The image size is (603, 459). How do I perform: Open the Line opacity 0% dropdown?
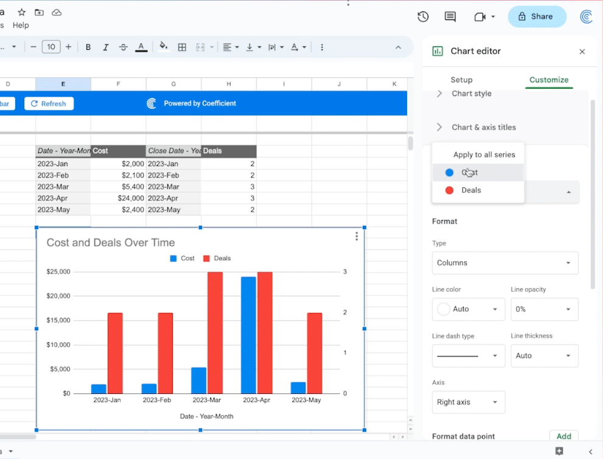click(544, 309)
